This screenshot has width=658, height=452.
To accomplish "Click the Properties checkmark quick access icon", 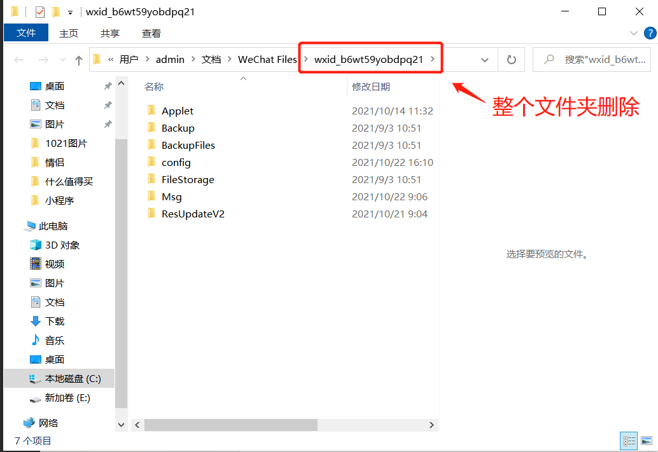I will [40, 11].
